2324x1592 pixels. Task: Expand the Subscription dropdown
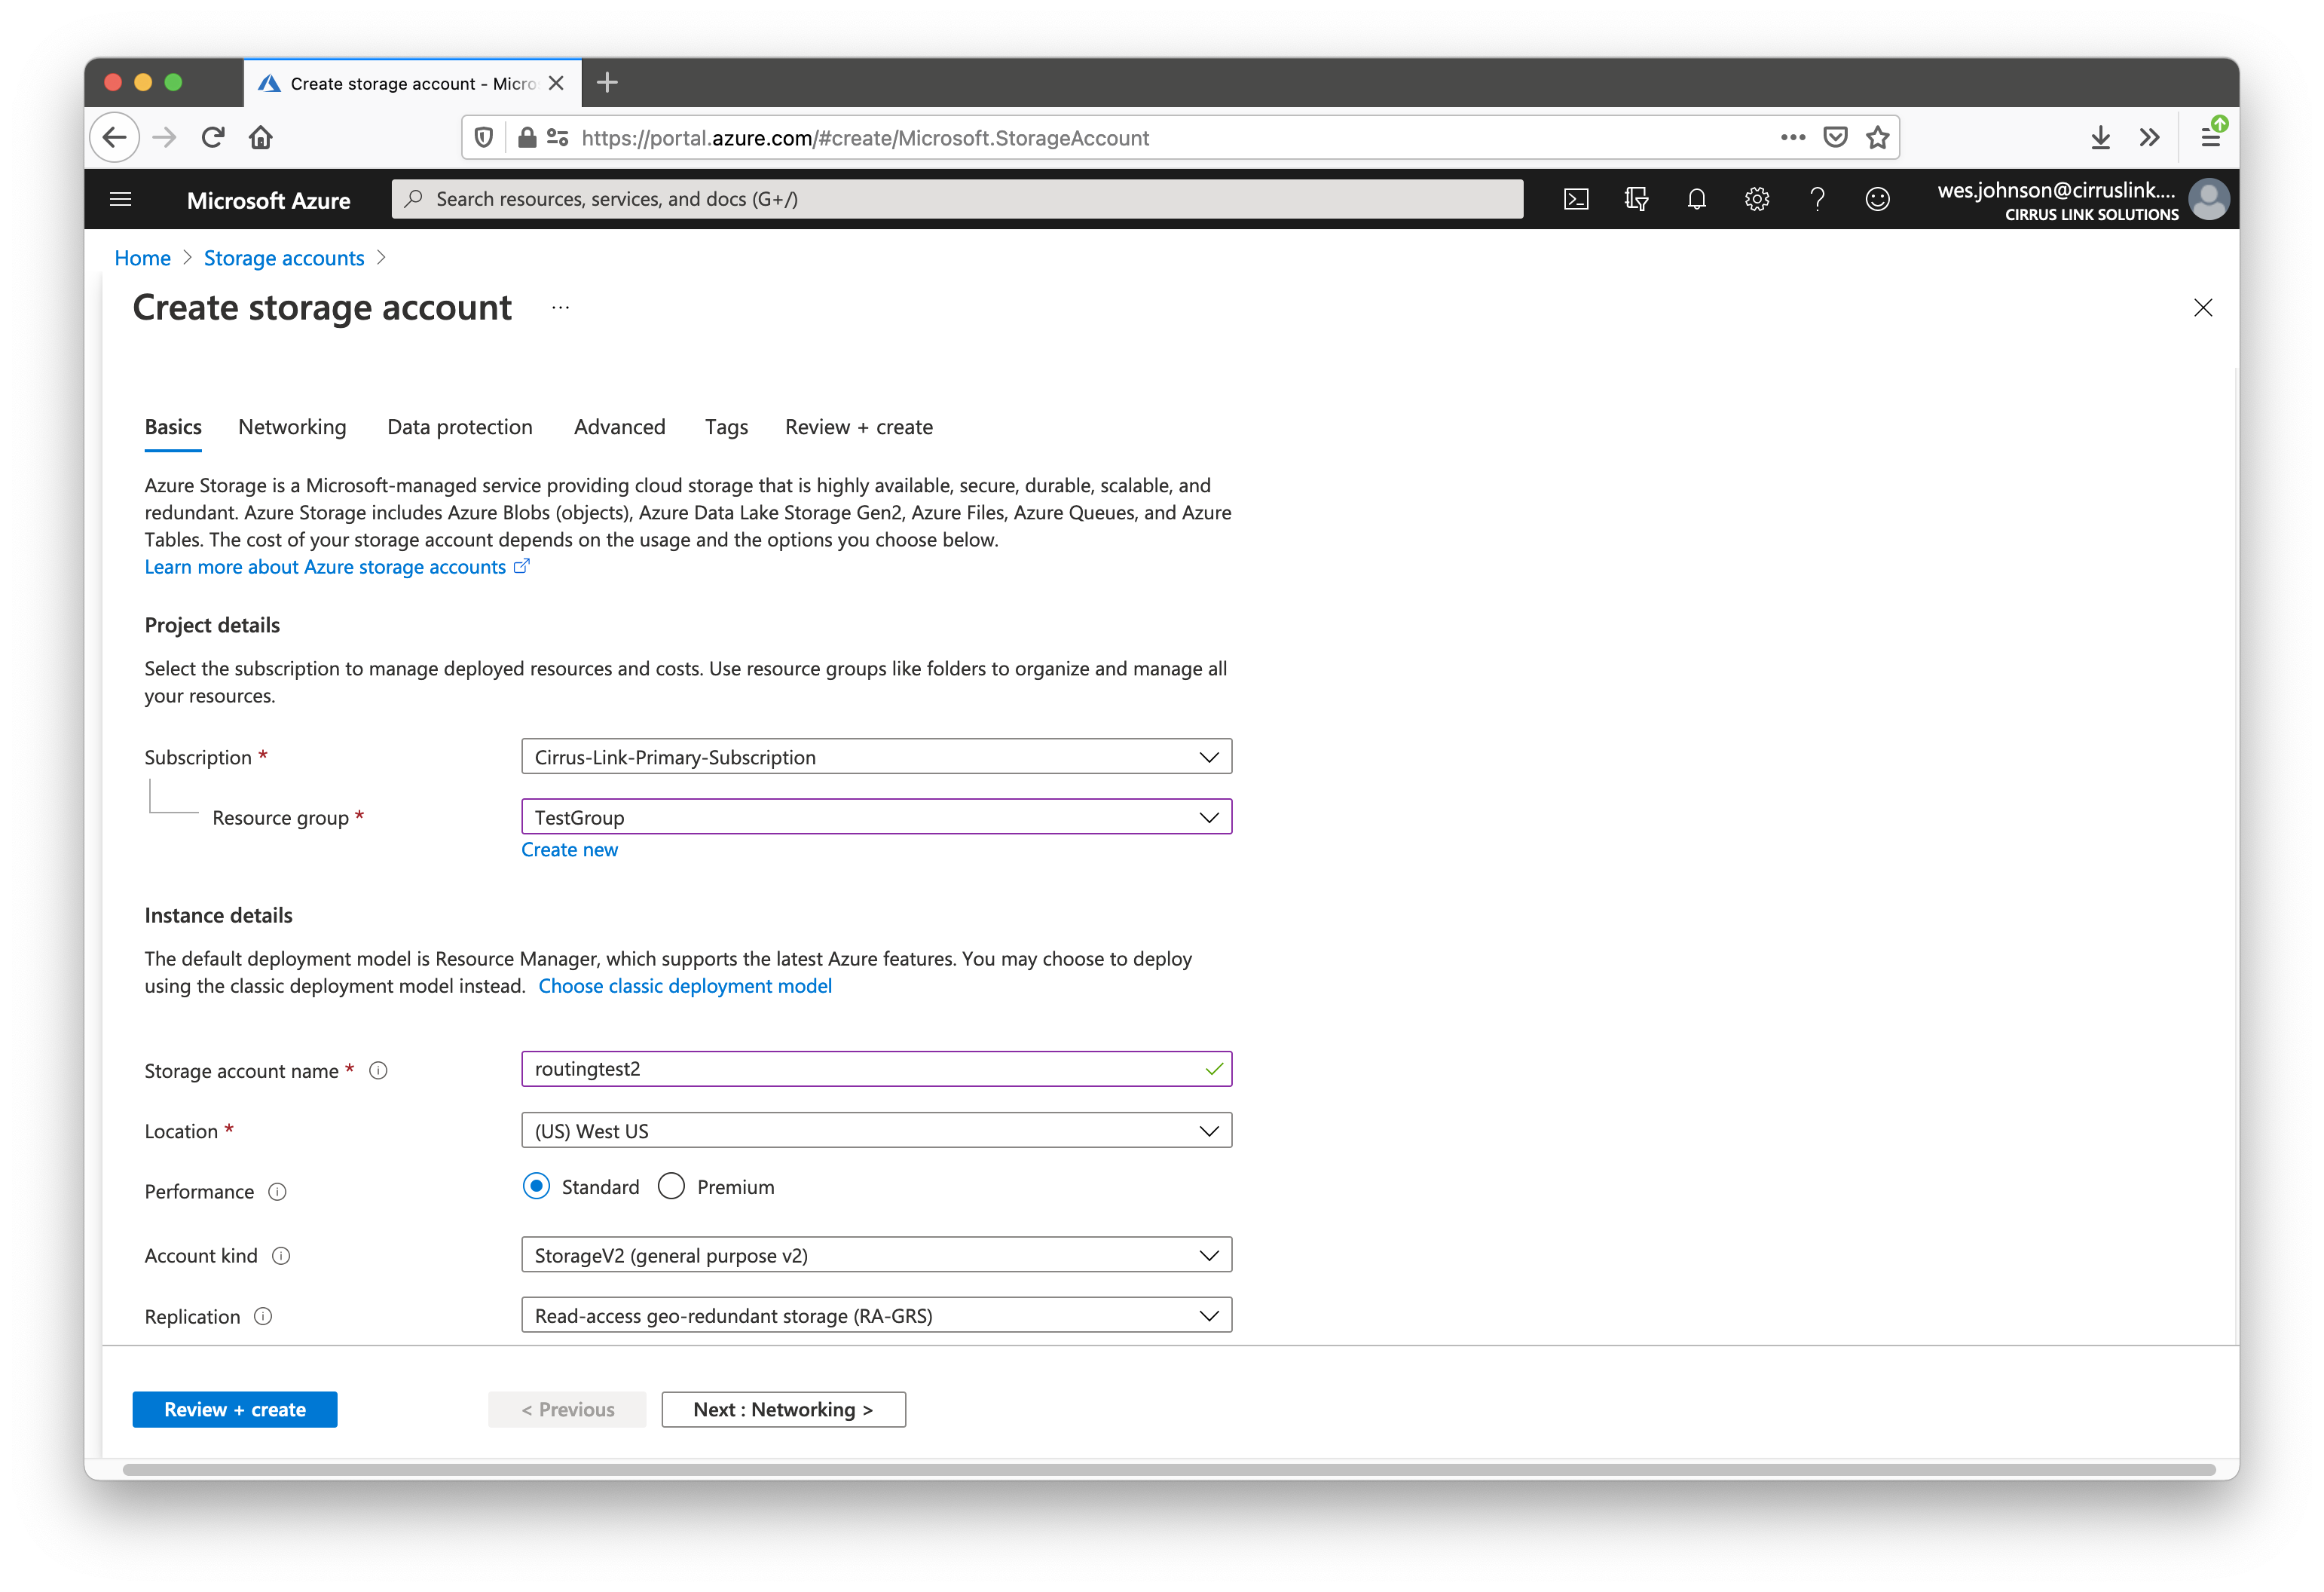click(x=876, y=756)
